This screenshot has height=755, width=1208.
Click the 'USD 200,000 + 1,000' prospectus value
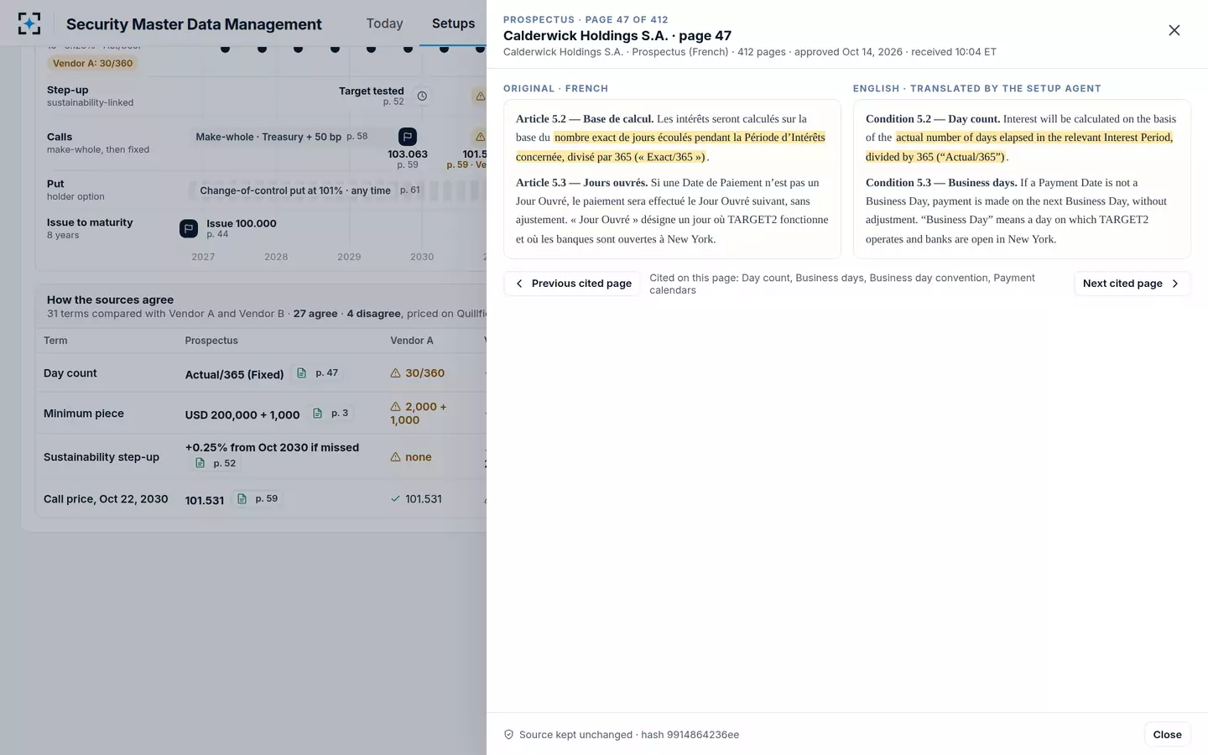pyautogui.click(x=242, y=414)
